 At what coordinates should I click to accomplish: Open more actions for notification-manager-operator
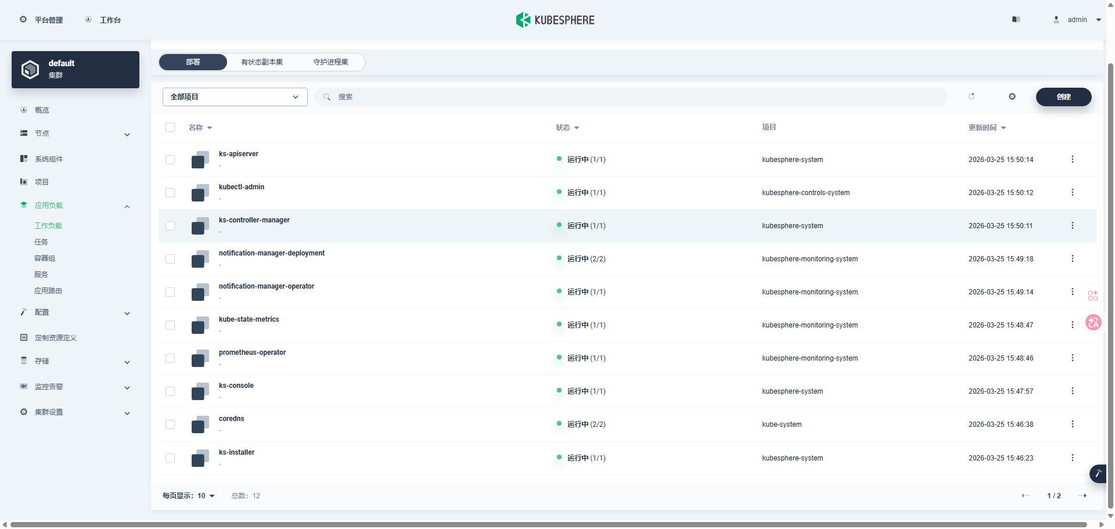coord(1073,292)
